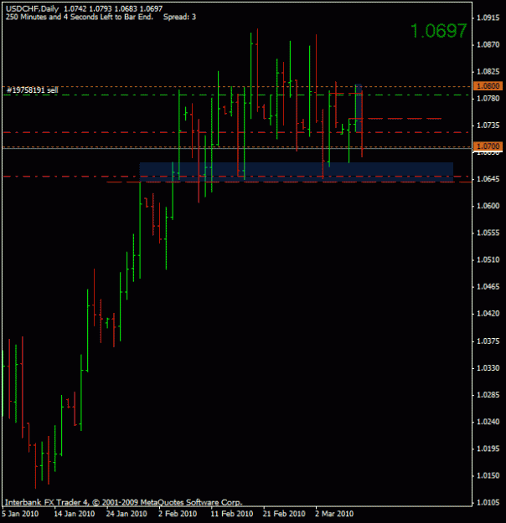Screen dimensions: 506x523
Task: Select the 1.0150 price scale label
Action: pos(488,475)
